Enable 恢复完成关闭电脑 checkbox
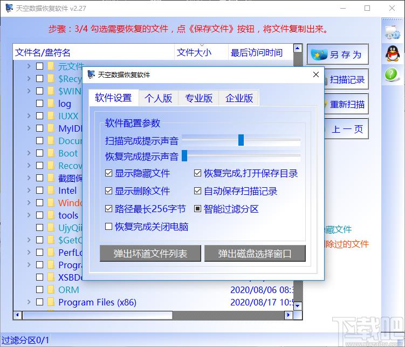Screen dimensions: 405x347 tap(109, 226)
